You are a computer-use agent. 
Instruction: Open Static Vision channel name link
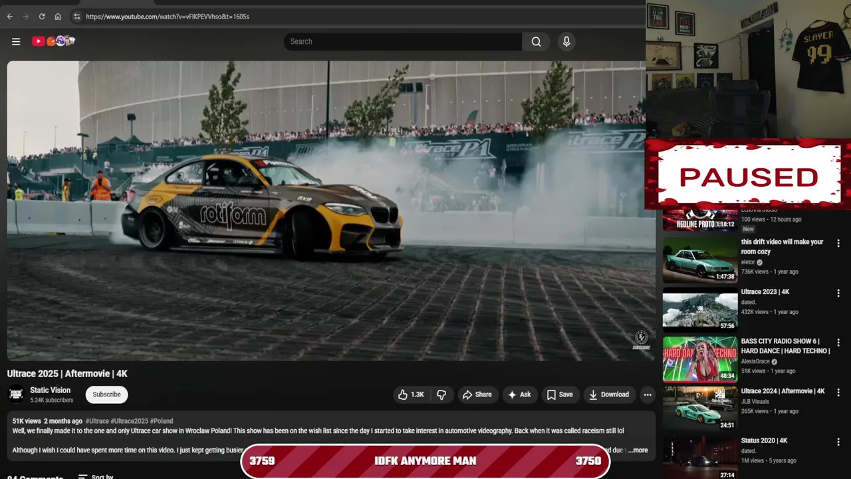pos(51,391)
